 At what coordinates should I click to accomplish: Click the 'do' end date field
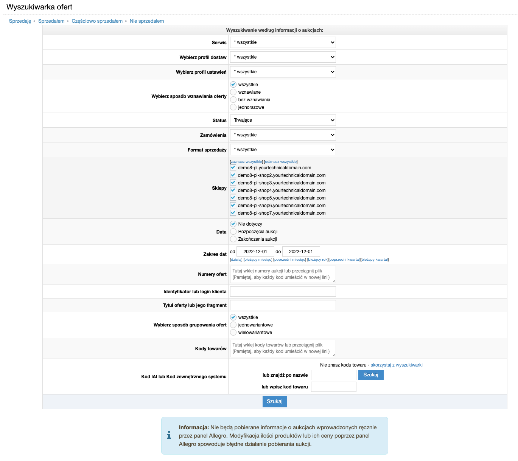[301, 252]
